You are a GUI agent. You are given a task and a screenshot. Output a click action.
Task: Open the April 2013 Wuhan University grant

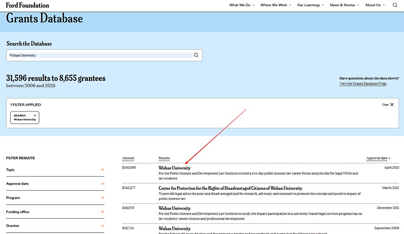pos(174,168)
